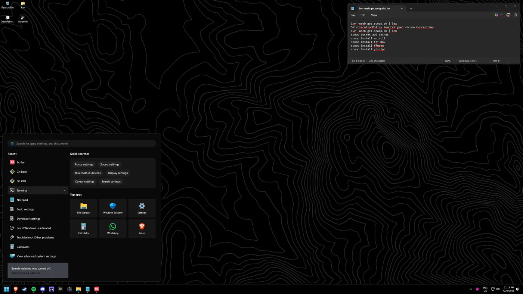Click Search settings quick search
This screenshot has height=294, width=523.
point(111,182)
